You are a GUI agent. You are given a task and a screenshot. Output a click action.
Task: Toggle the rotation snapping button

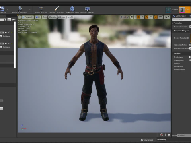click(x=147, y=17)
